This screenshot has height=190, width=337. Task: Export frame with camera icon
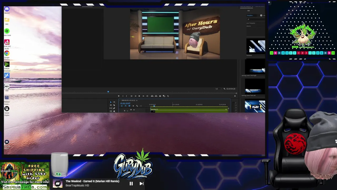(160, 96)
